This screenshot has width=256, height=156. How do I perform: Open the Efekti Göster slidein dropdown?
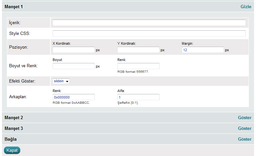tap(61, 81)
